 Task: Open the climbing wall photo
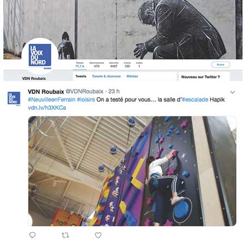click(x=132, y=171)
